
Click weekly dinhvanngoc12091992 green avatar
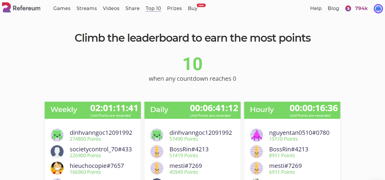pyautogui.click(x=57, y=135)
